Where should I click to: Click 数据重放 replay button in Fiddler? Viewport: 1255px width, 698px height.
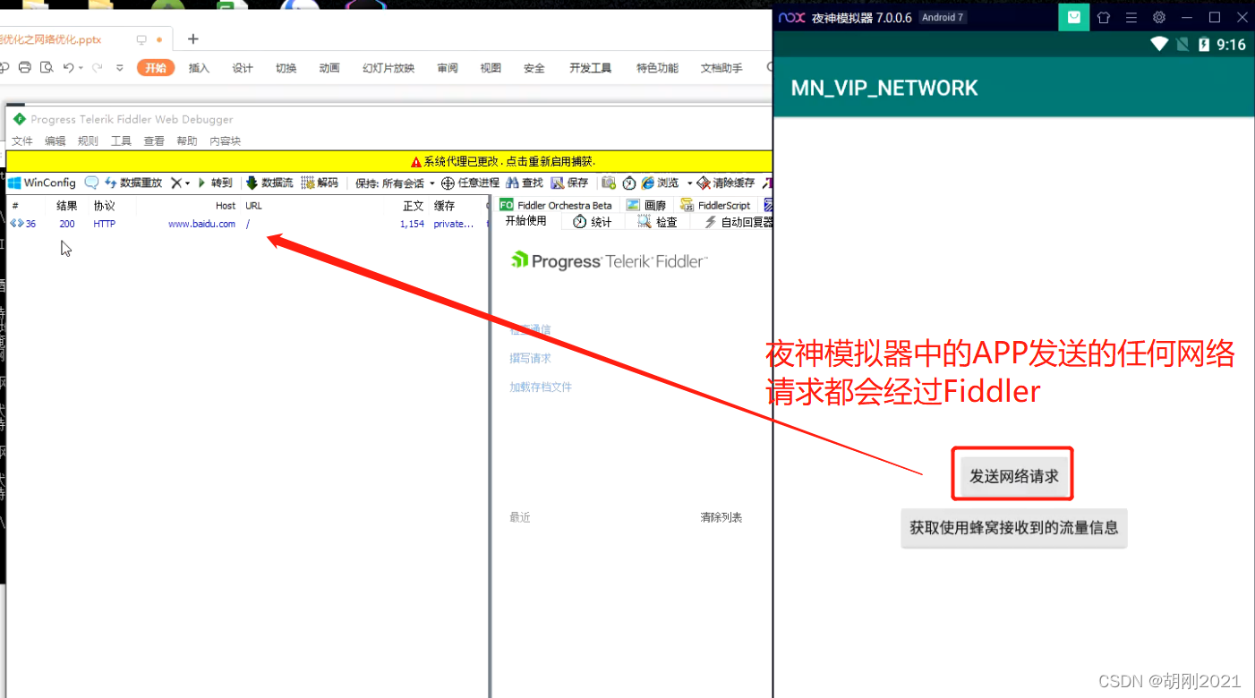132,183
